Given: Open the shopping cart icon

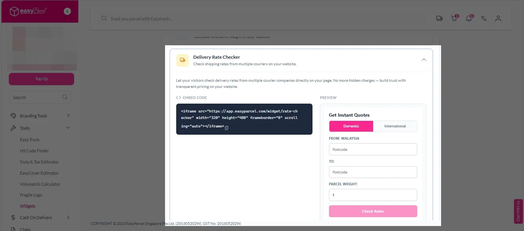Looking at the screenshot, I should 455,18.
